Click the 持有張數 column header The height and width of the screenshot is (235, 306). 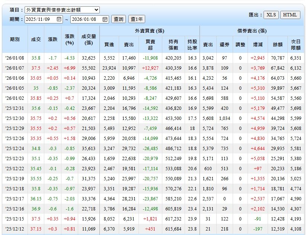[173, 44]
